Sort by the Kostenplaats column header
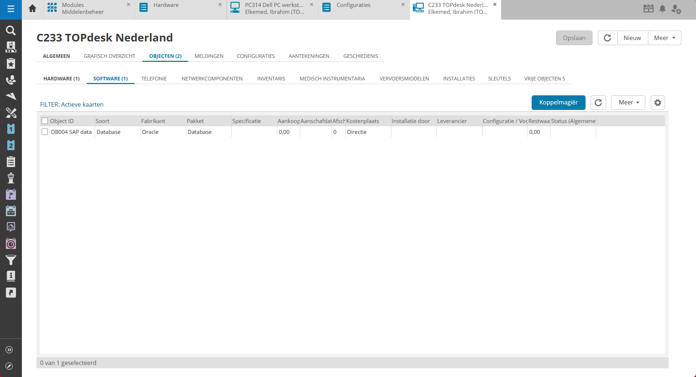Viewport: 696px width, 377px height. tap(363, 121)
